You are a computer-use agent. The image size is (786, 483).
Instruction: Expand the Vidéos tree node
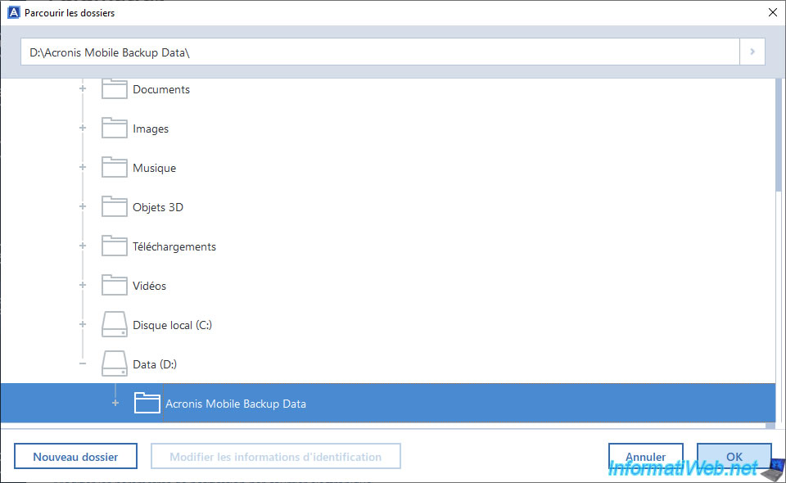point(83,285)
